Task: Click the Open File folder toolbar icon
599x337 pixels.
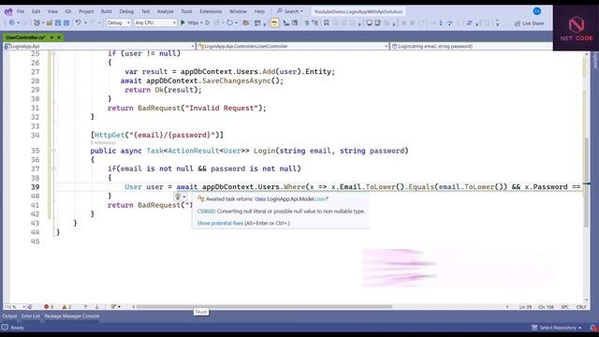Action: point(50,22)
